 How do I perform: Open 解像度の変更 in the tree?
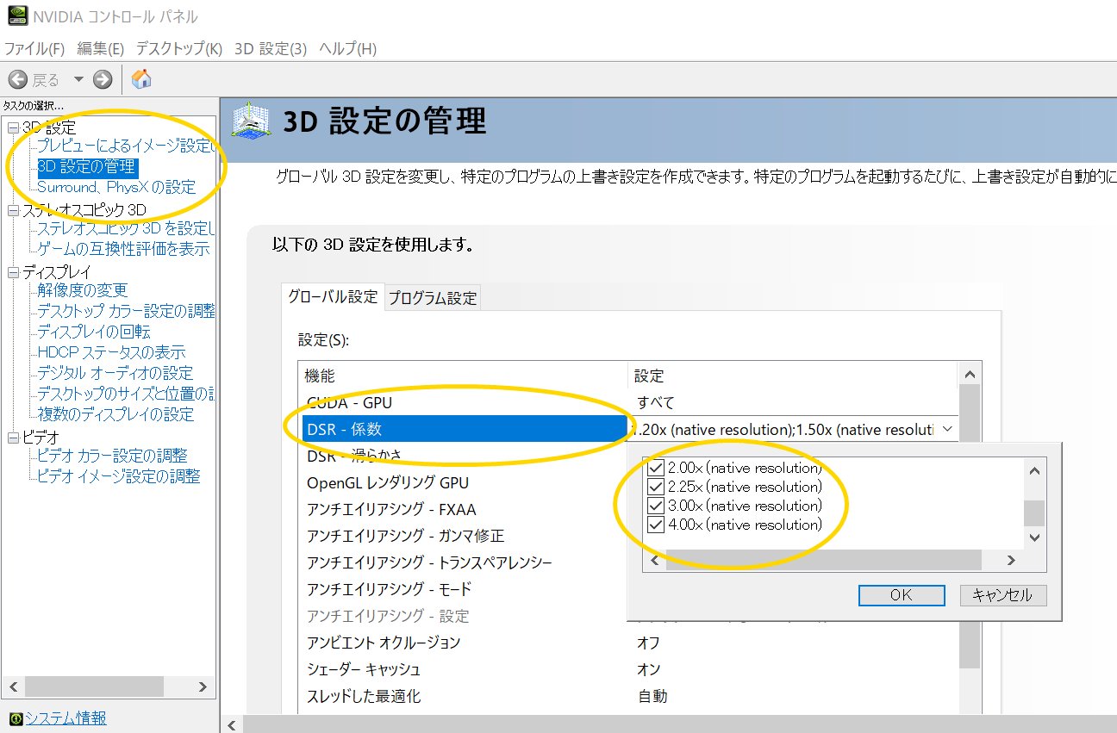coord(83,290)
